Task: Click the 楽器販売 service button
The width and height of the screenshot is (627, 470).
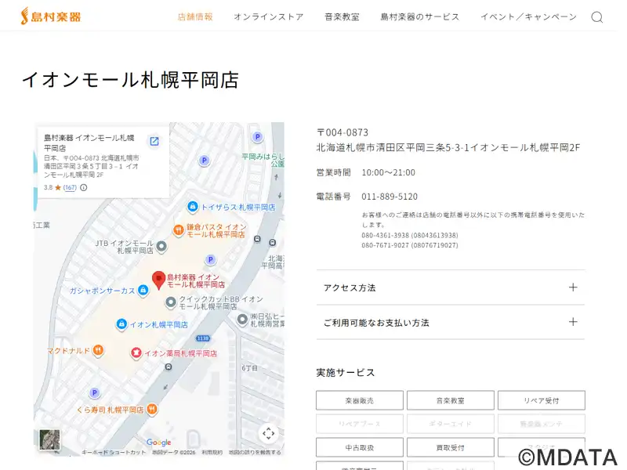Action: [360, 400]
